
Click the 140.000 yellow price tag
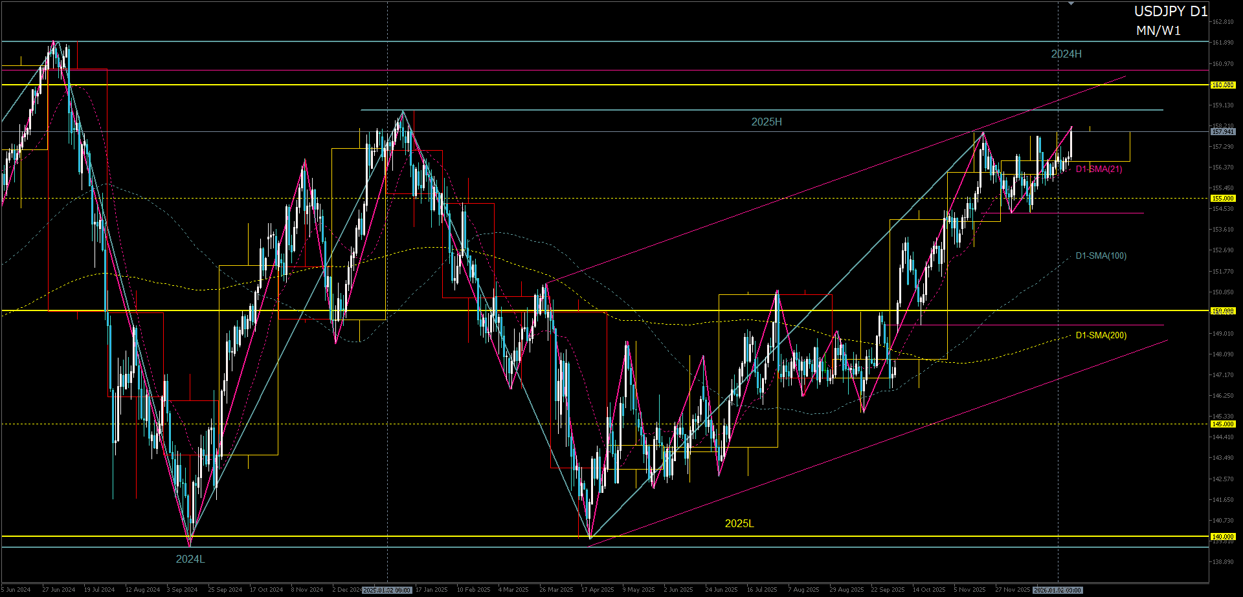point(1223,537)
